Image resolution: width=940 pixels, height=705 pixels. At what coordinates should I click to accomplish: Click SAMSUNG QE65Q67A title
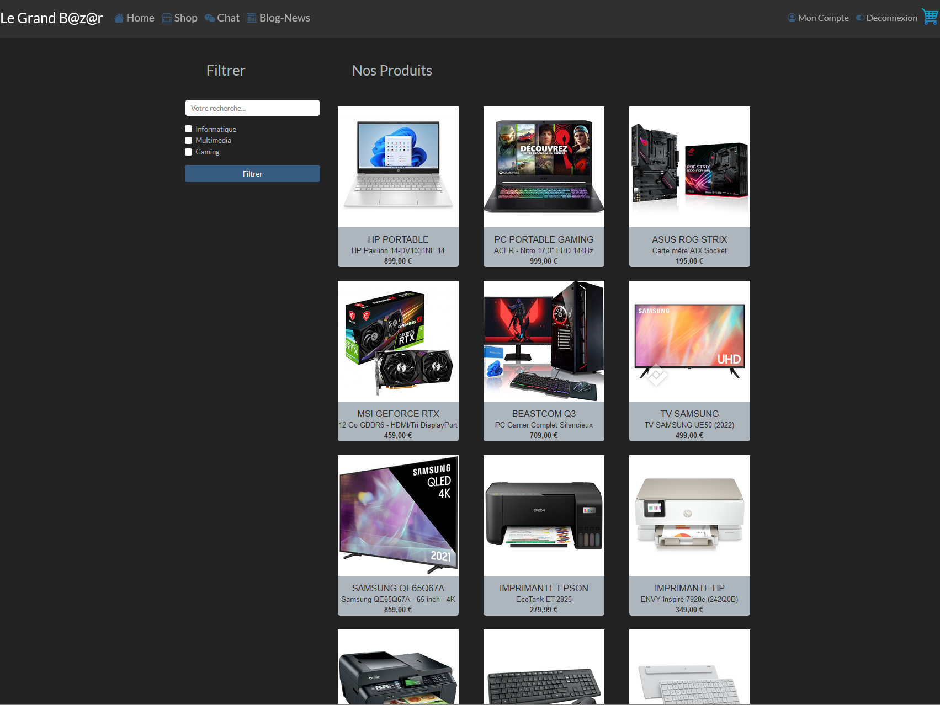(x=398, y=588)
